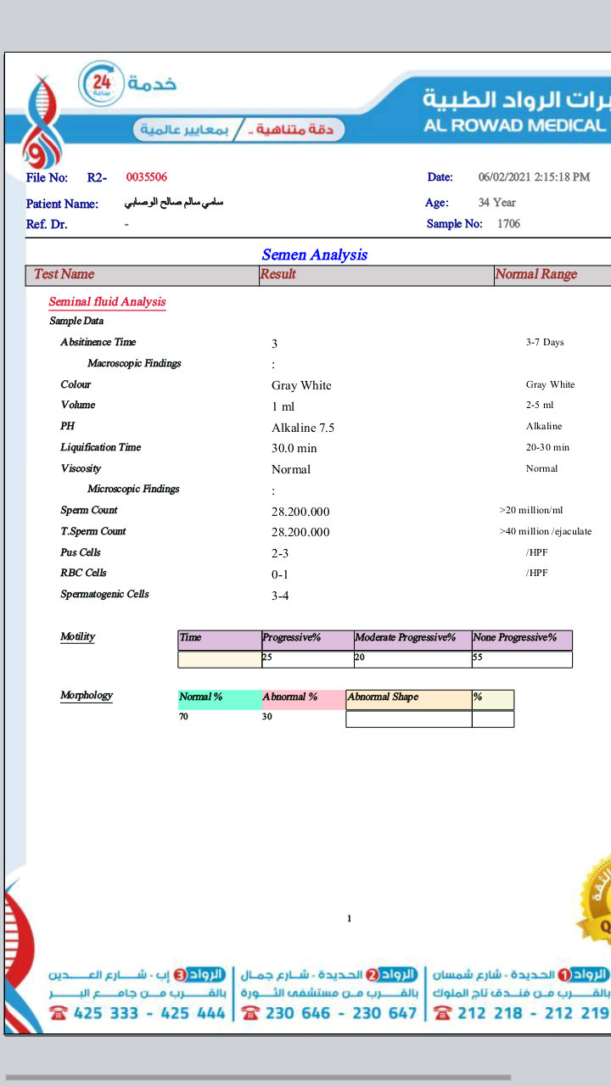Click the Moderate Progressive% header cell

pos(412,640)
